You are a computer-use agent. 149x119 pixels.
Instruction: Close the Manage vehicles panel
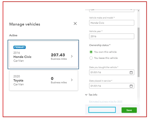(75, 24)
